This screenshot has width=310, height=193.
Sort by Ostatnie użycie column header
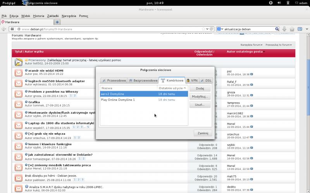pyautogui.click(x=172, y=88)
